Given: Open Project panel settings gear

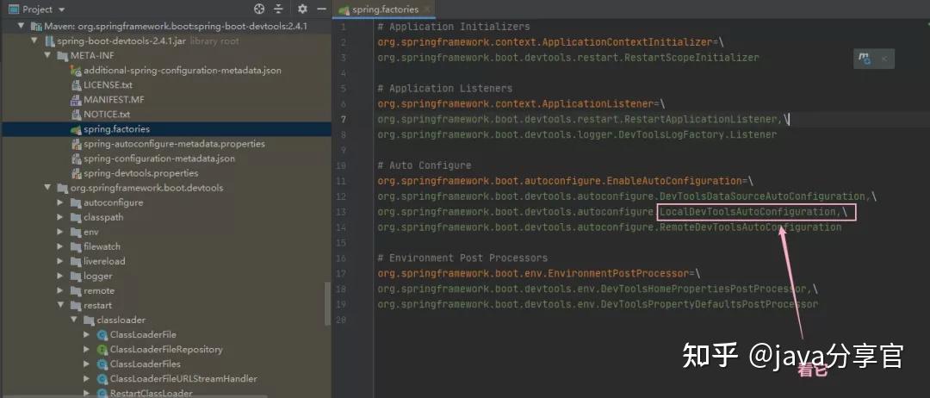Looking at the screenshot, I should (302, 9).
